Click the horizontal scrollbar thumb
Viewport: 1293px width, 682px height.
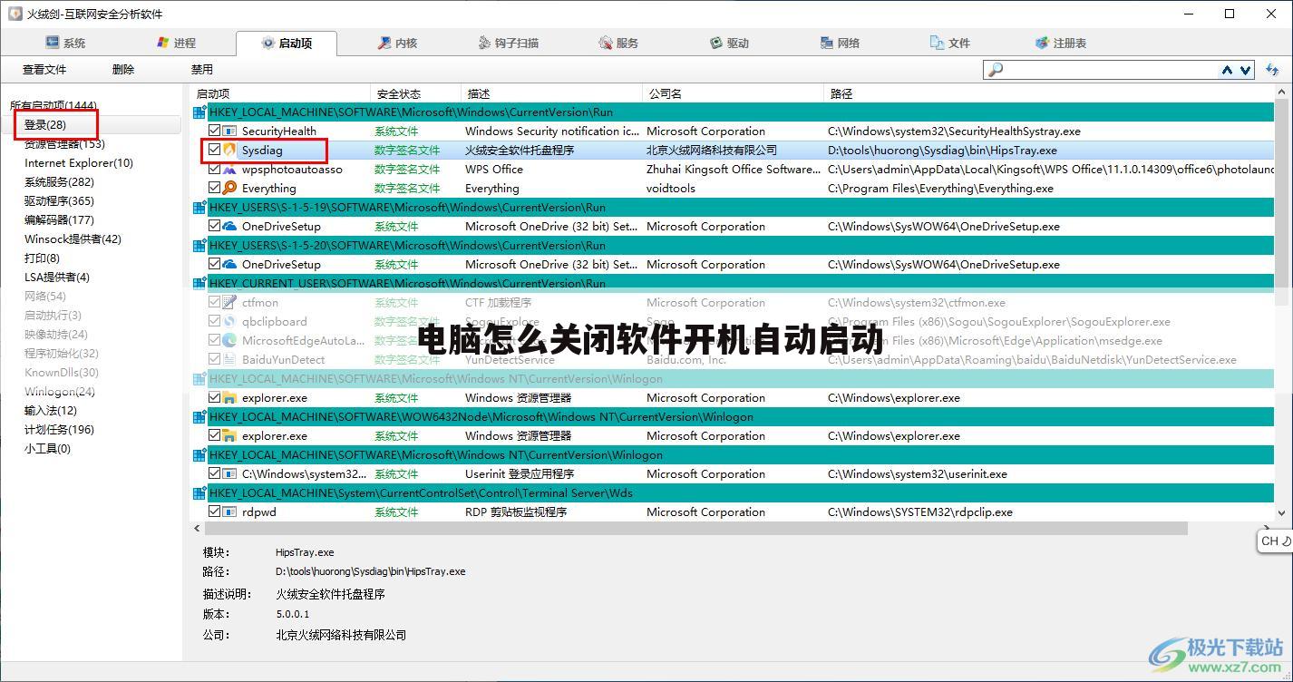coord(697,528)
